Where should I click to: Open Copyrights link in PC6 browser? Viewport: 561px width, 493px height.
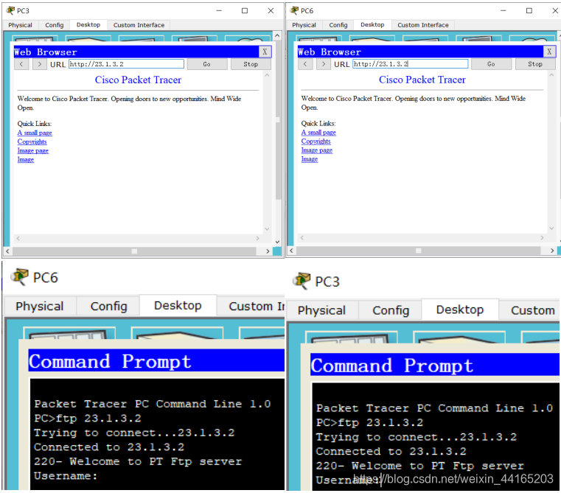click(316, 141)
